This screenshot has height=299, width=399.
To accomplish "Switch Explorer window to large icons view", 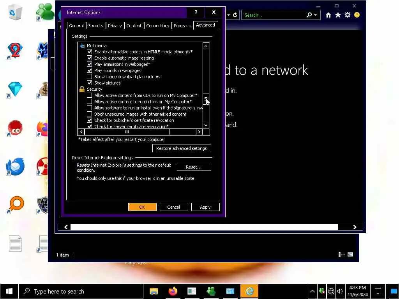I will [350, 255].
